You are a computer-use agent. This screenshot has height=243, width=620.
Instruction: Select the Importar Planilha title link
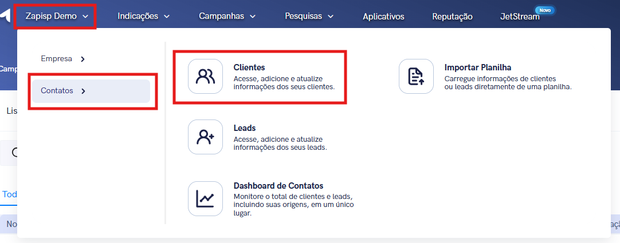477,67
